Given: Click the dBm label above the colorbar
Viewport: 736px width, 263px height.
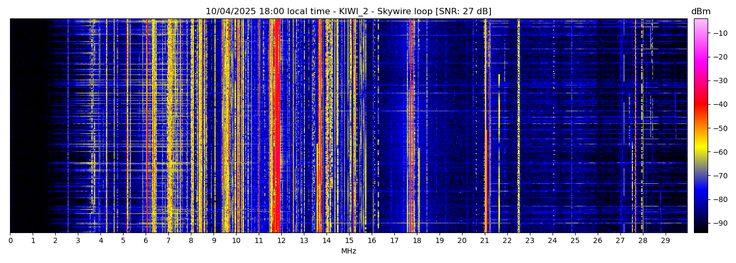Looking at the screenshot, I should (x=700, y=12).
